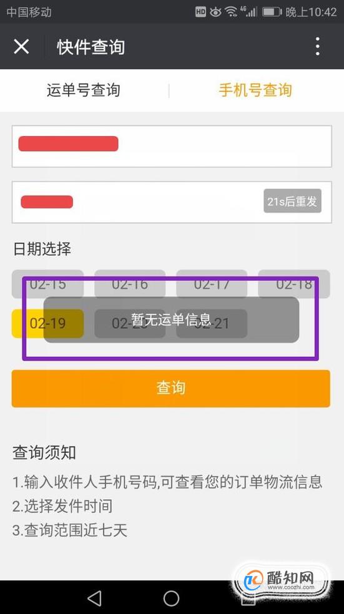344x614 pixels.
Task: Tap the battery status icon
Action: [272, 12]
